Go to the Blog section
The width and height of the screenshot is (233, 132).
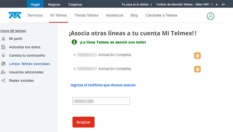134,15
